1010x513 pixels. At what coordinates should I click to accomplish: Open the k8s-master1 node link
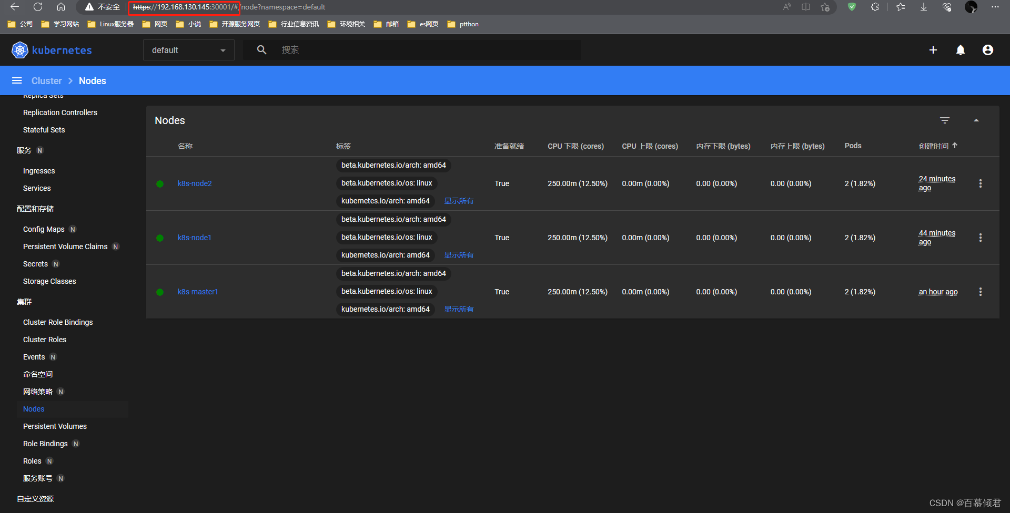pos(198,292)
